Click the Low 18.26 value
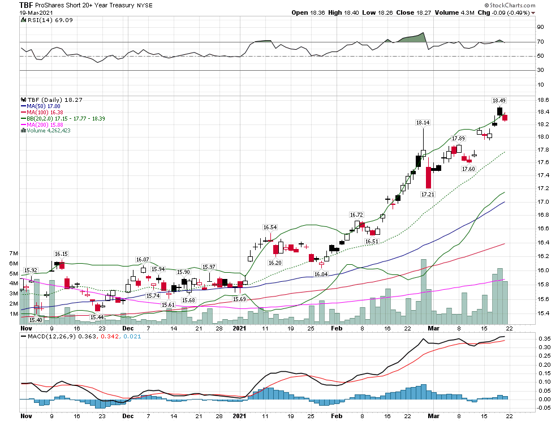 tap(377, 12)
